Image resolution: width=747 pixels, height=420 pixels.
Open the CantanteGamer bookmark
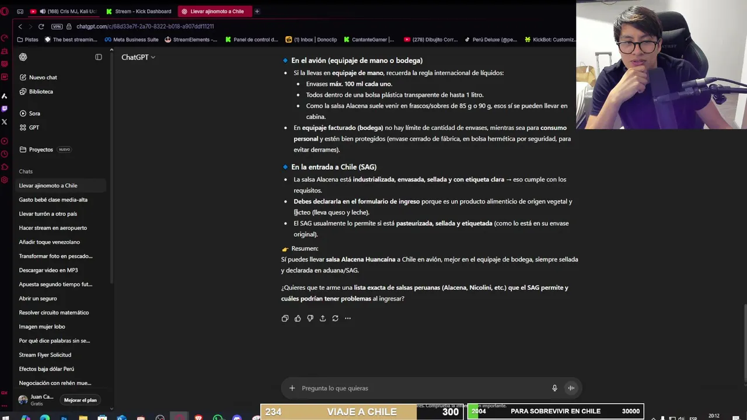369,40
